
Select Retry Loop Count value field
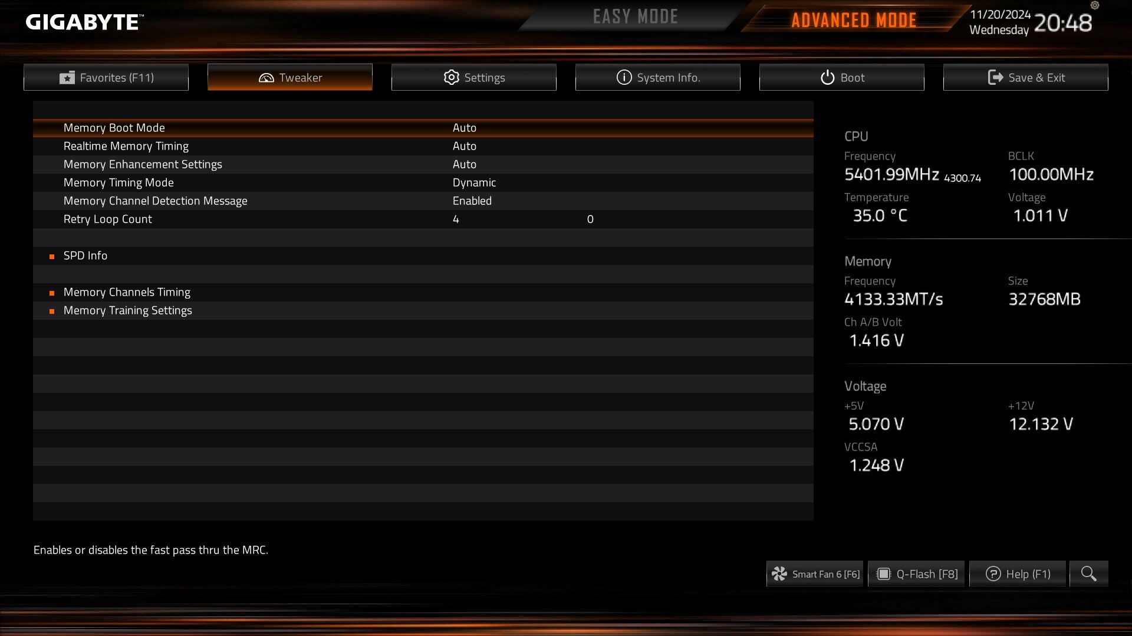pyautogui.click(x=456, y=219)
